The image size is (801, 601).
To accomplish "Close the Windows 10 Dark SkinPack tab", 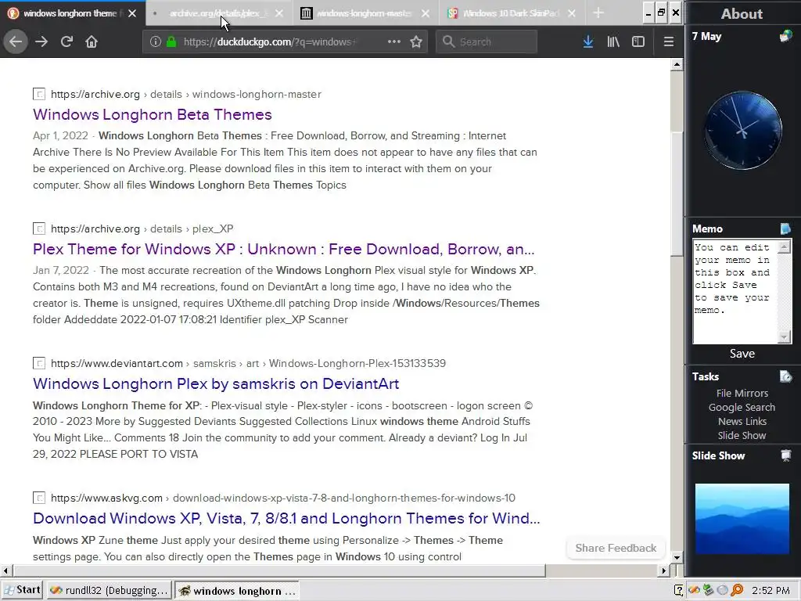I will click(x=572, y=13).
